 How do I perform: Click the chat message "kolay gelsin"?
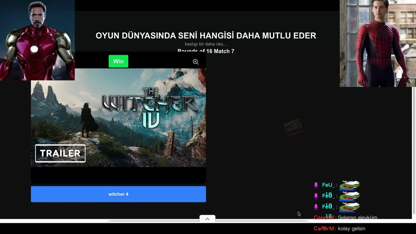[352, 228]
